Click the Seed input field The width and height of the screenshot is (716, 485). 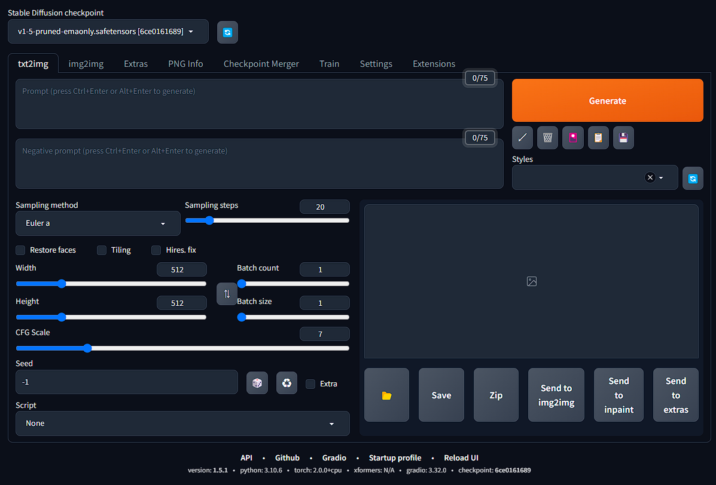click(x=126, y=382)
